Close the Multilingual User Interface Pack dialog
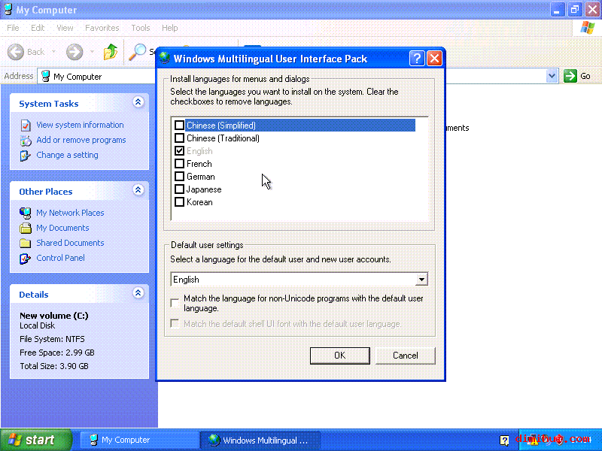The height and width of the screenshot is (451, 602). point(435,59)
